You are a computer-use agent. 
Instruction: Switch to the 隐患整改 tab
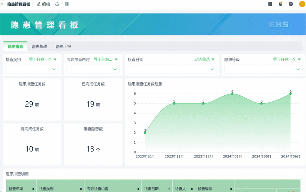(x=40, y=46)
